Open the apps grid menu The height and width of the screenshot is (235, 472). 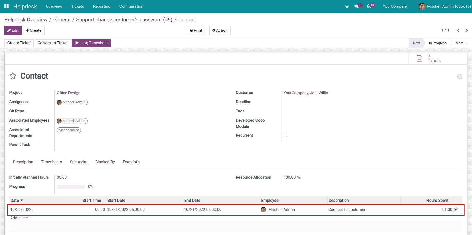tap(6, 6)
